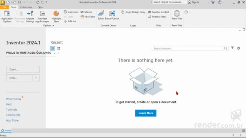Open Application Options
The image size is (246, 138).
(7, 16)
